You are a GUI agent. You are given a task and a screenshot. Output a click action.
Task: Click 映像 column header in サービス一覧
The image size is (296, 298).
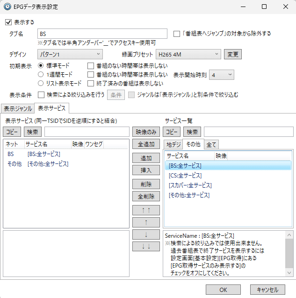click(221, 156)
